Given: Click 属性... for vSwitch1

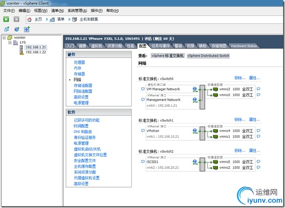Looking at the screenshot, I should pos(255,119).
